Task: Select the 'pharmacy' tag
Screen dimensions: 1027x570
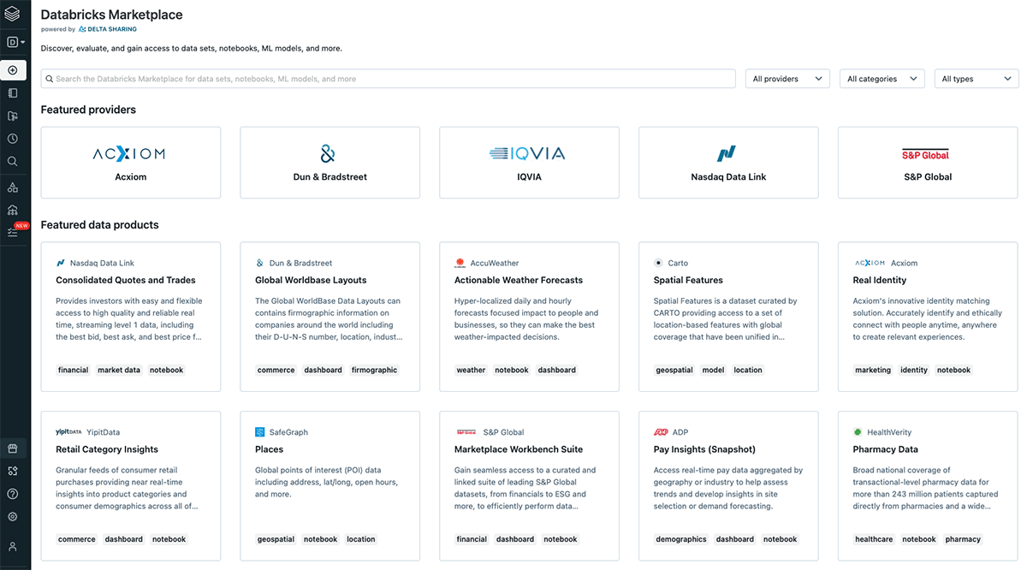Action: coord(964,540)
